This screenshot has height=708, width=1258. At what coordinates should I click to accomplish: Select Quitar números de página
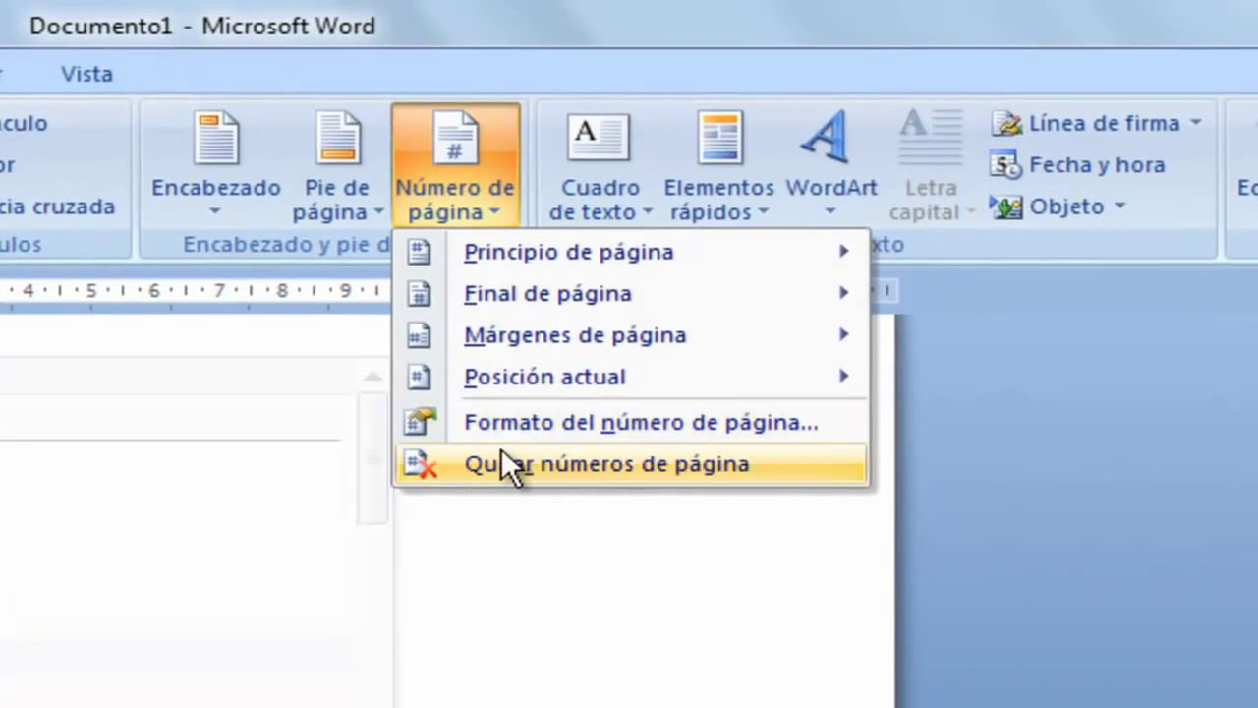[632, 464]
